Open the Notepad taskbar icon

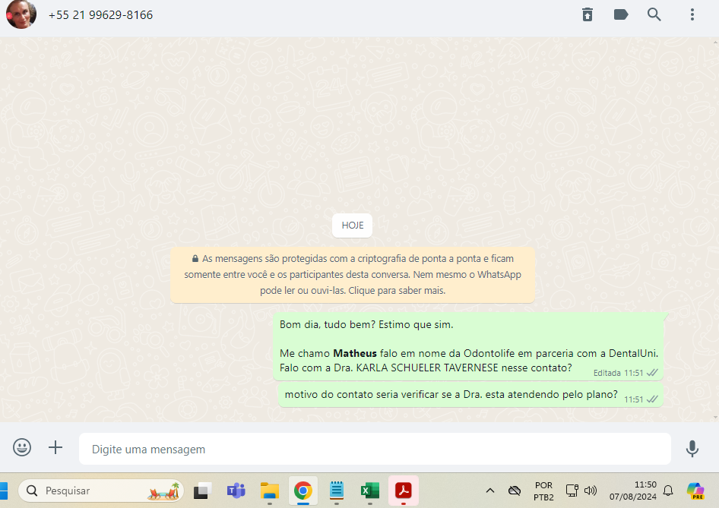tap(337, 491)
